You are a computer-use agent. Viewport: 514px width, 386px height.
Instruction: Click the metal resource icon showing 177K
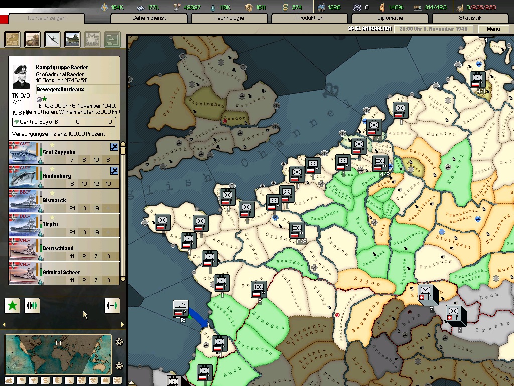pyautogui.click(x=140, y=7)
